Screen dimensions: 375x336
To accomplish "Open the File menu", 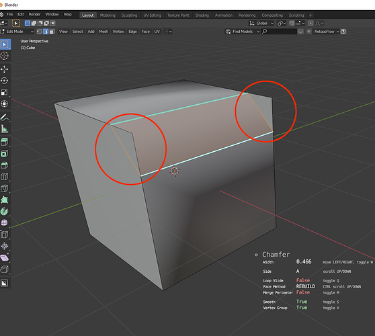I will click(9, 15).
